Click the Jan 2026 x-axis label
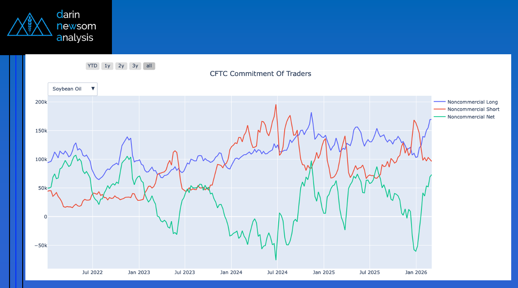 pos(416,273)
